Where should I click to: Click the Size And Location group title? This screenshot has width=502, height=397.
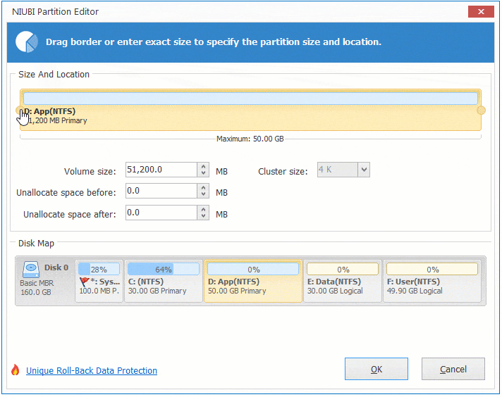click(x=54, y=74)
